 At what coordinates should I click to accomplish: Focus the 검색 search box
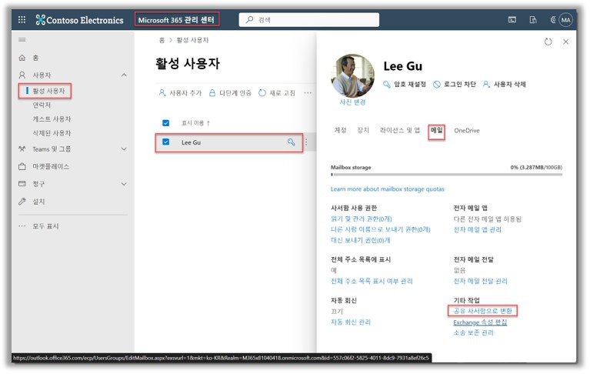(x=309, y=19)
